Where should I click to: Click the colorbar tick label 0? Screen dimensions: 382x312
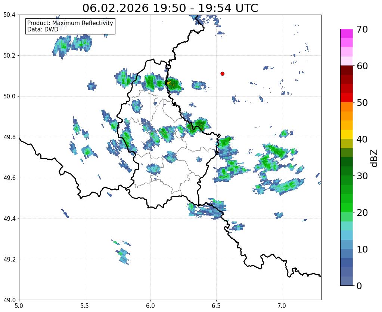coord(359,286)
